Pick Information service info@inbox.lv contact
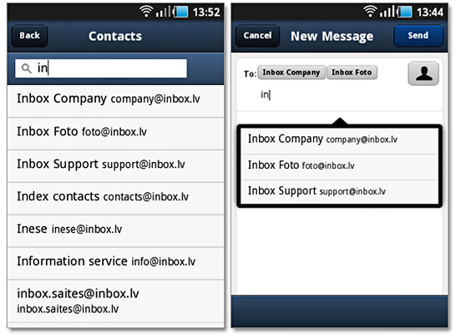 pyautogui.click(x=116, y=263)
